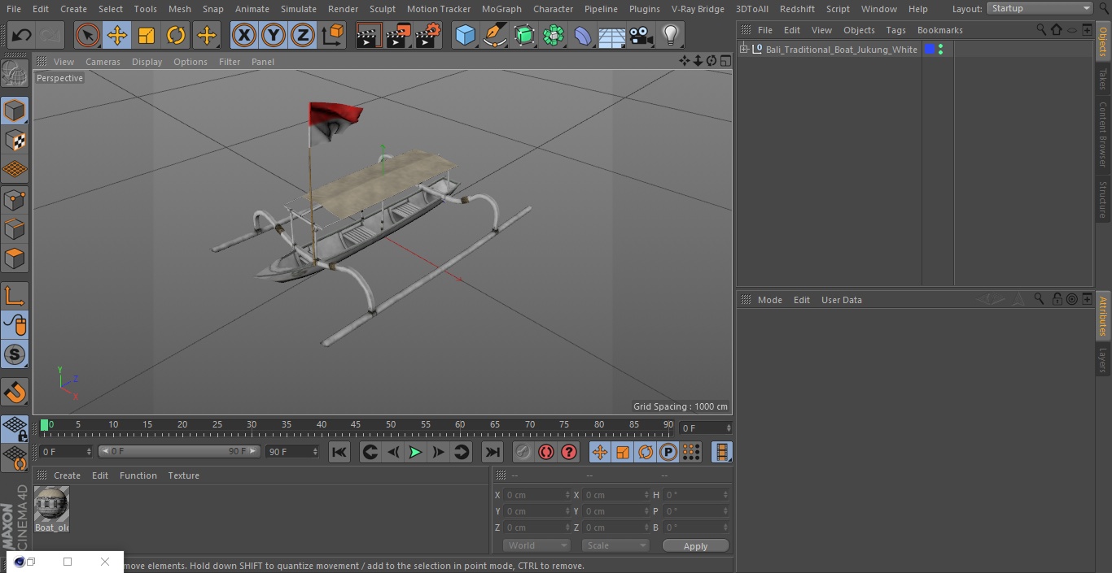Screen dimensions: 1112x573
Task: Open viewport Cameras menu
Action: (103, 62)
